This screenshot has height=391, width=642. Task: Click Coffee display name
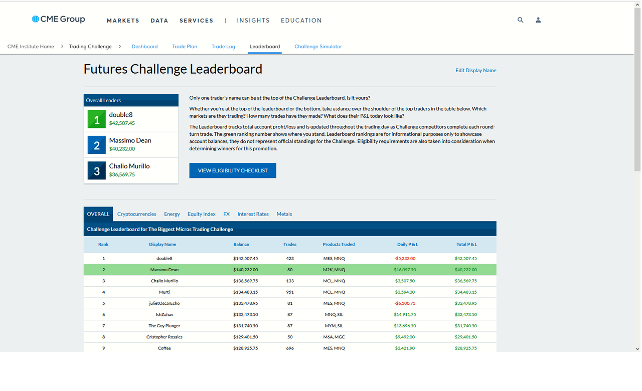[x=165, y=348]
